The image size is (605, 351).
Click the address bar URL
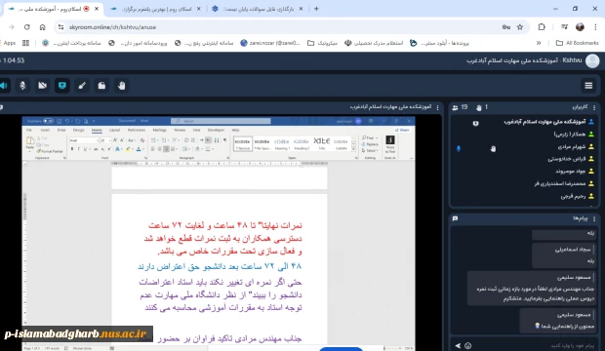coord(112,27)
